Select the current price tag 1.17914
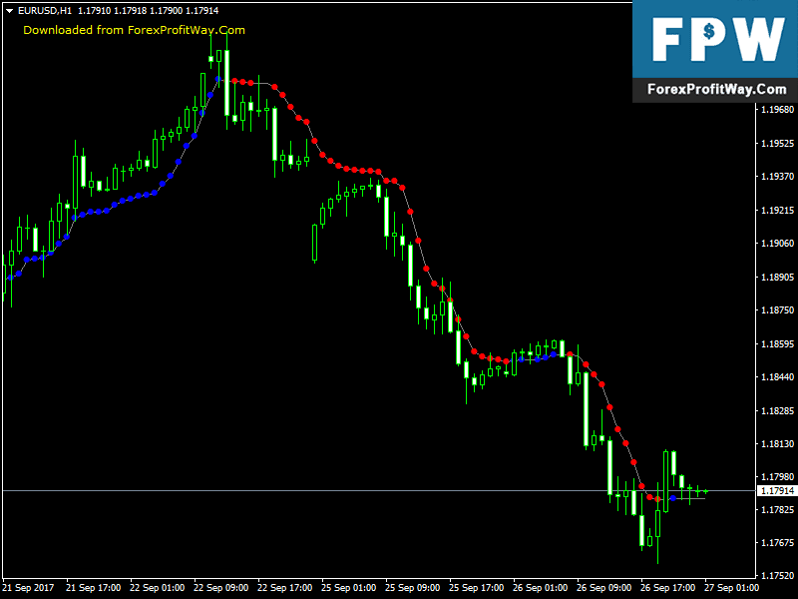798x599 pixels. [777, 491]
